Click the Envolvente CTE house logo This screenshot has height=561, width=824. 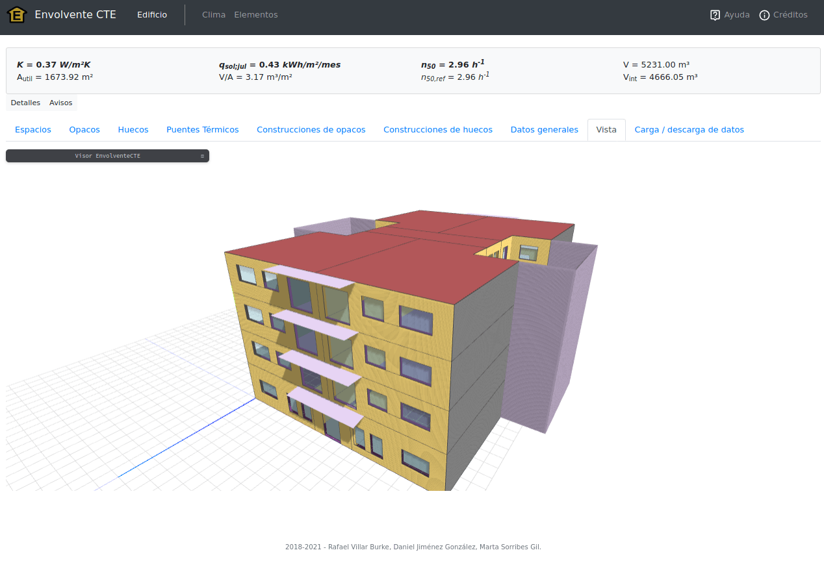point(16,15)
